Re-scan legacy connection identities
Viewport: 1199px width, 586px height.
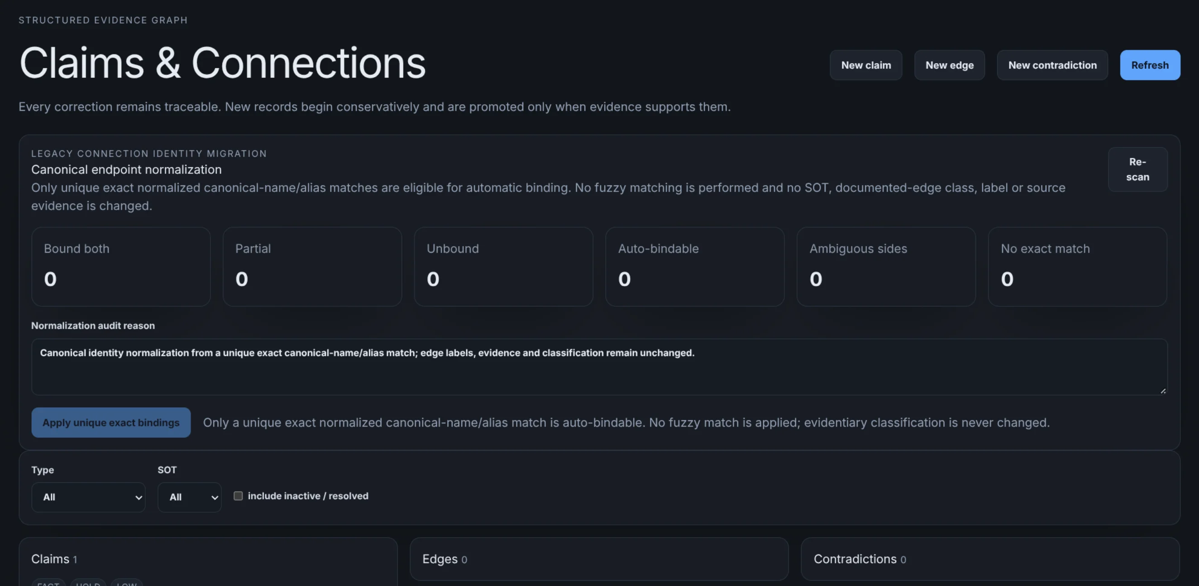tap(1137, 169)
